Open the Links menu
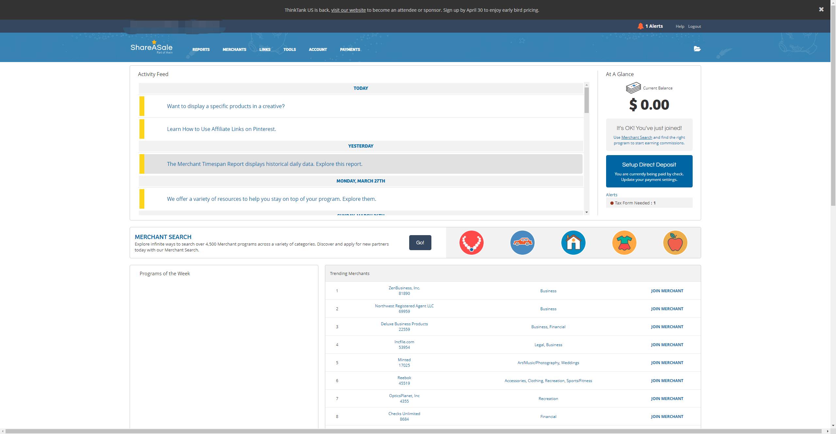 tap(265, 49)
